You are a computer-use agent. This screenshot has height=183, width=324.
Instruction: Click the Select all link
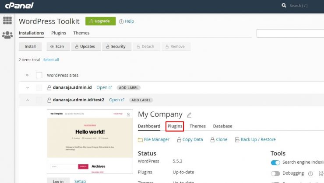(x=51, y=60)
